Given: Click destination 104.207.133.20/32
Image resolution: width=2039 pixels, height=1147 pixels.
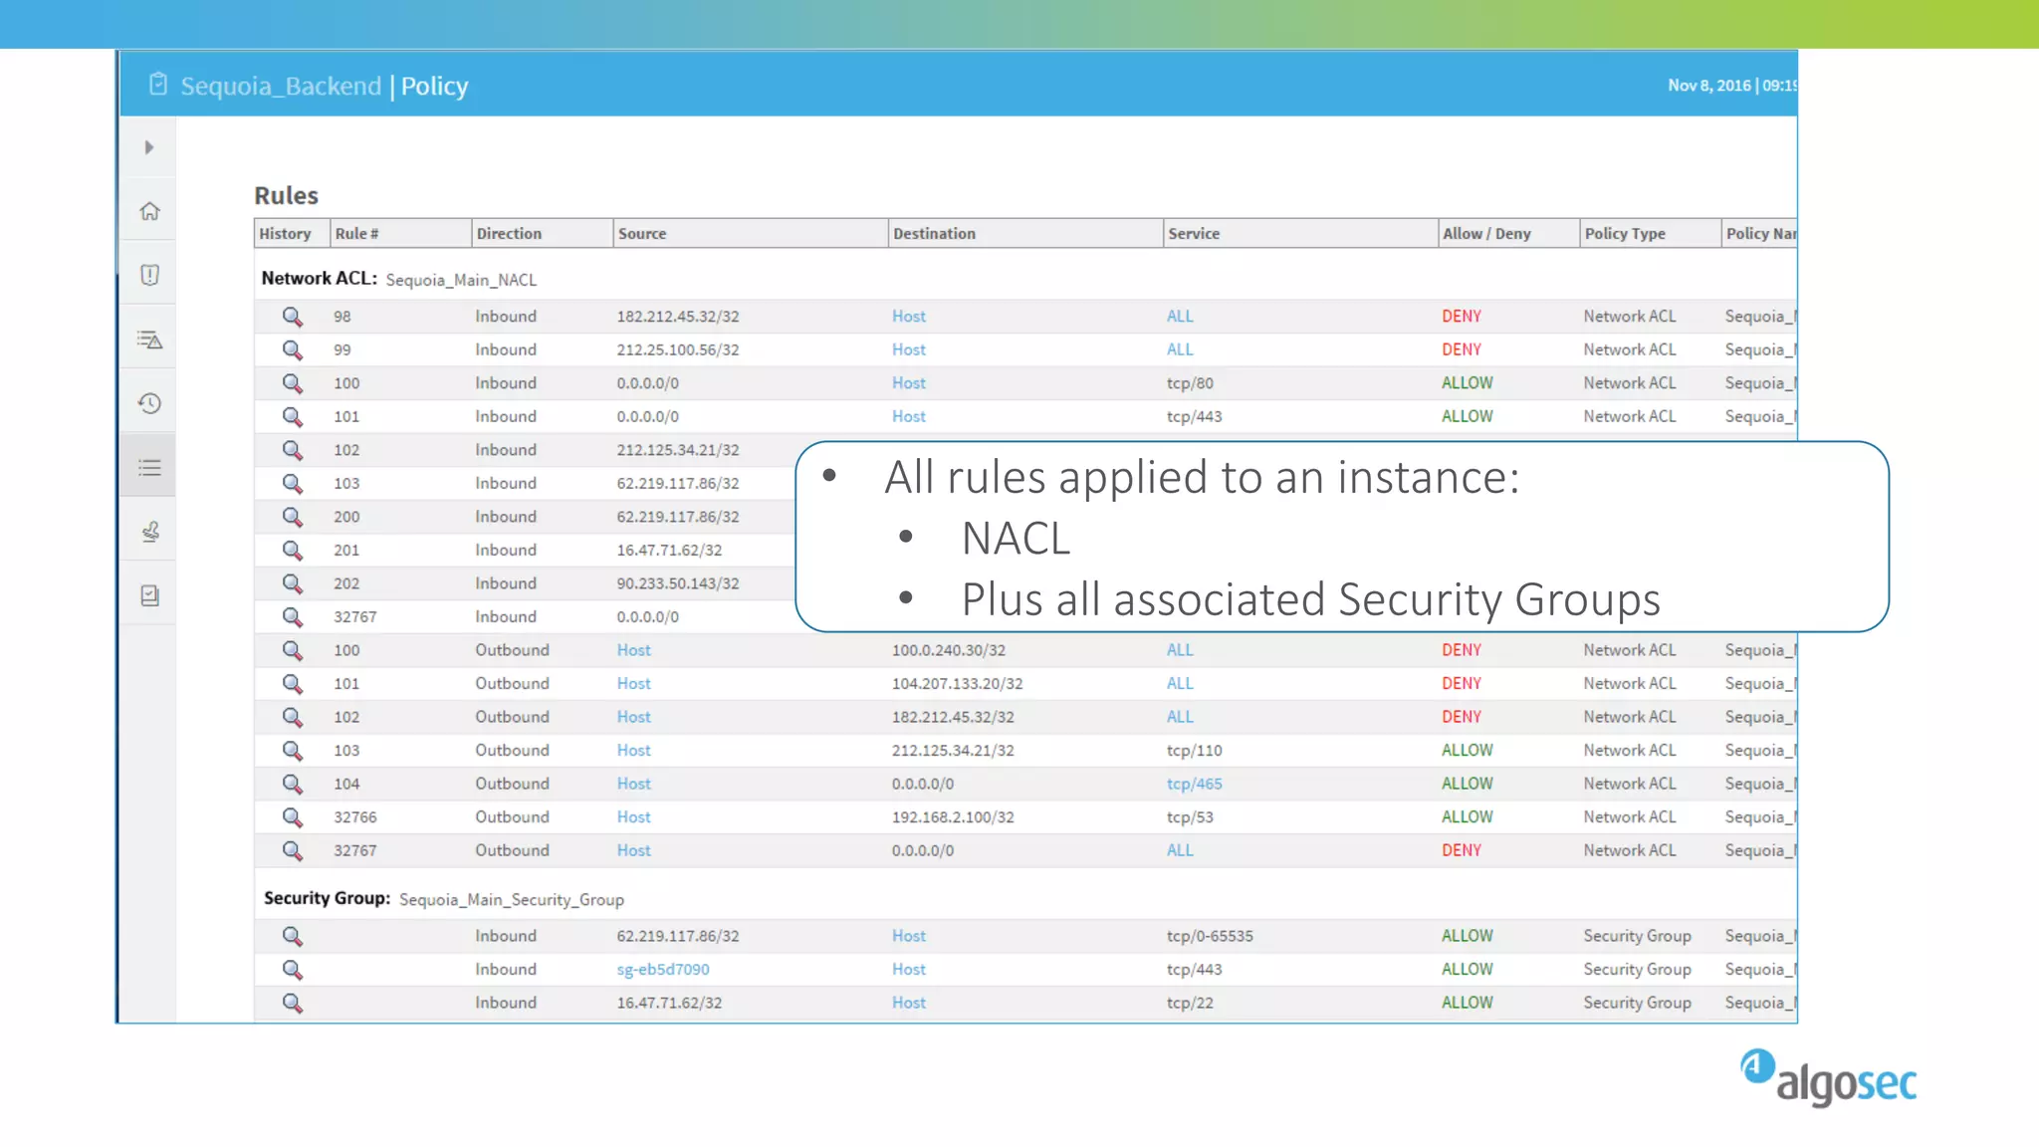Looking at the screenshot, I should click(x=958, y=683).
